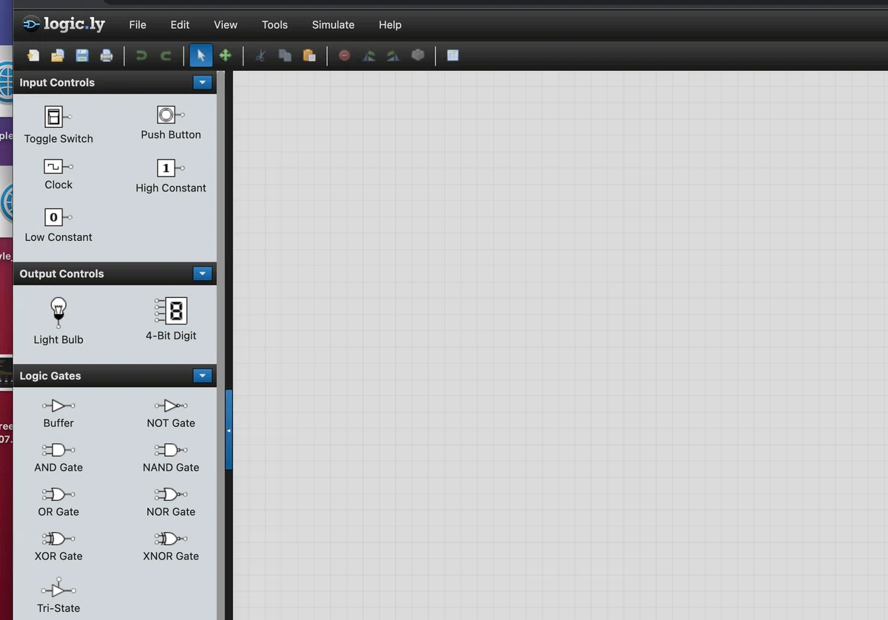Click the truth table icon in toolbar
The image size is (888, 620).
[x=453, y=55]
